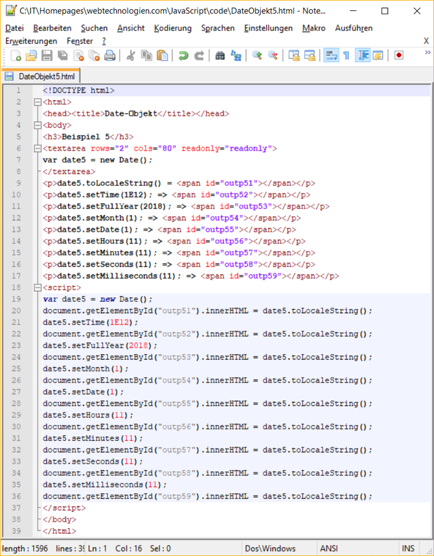Click line number 1 in margin
The image size is (434, 556).
coord(18,91)
